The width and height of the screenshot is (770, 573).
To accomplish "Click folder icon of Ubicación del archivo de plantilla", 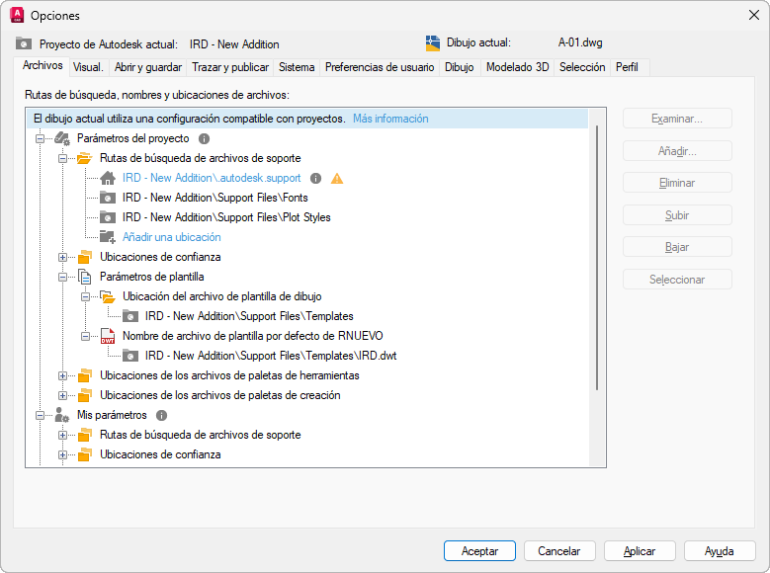I will tap(108, 296).
